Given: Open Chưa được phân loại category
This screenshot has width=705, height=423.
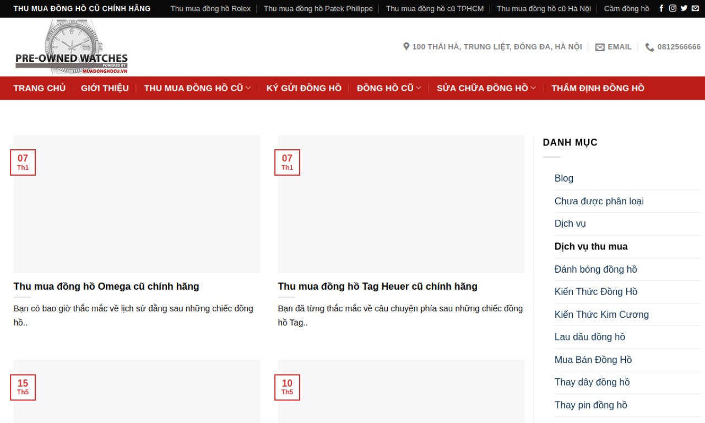Looking at the screenshot, I should [x=599, y=201].
